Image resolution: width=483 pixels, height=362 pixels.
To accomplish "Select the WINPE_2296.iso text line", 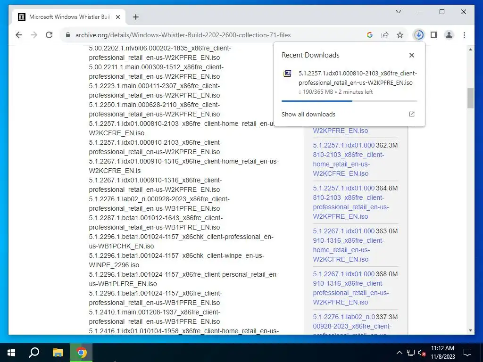I will [x=114, y=265].
